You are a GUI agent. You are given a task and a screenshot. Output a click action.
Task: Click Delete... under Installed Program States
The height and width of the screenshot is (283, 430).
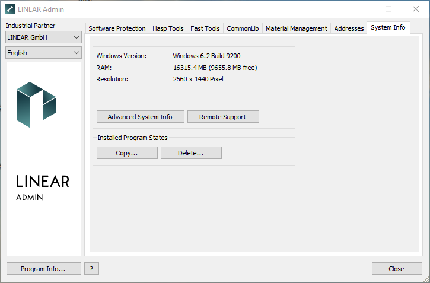[191, 153]
